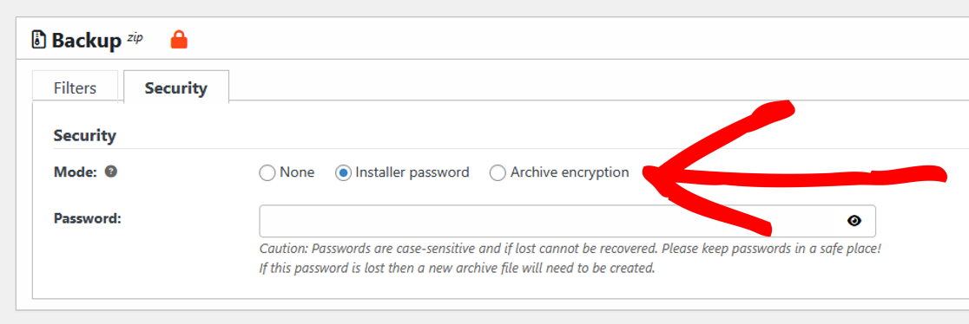Choose the Installer password radio button

pyautogui.click(x=343, y=173)
